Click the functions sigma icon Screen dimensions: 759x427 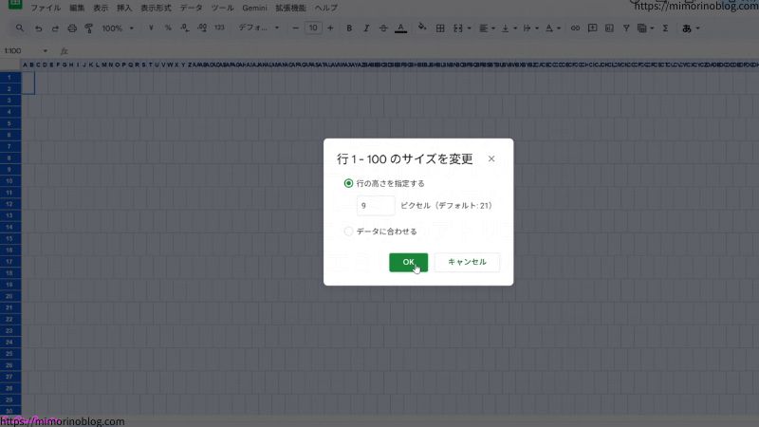[x=666, y=28]
